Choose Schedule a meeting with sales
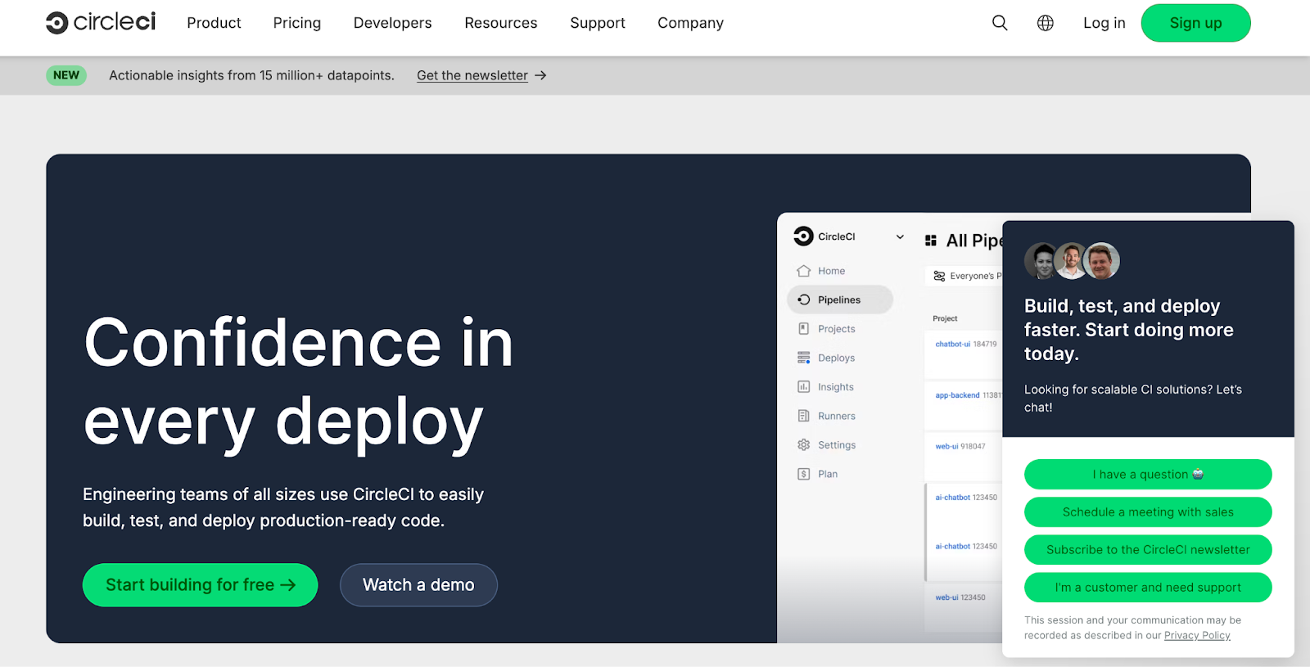Screen dimensions: 1310x667 pos(1148,512)
